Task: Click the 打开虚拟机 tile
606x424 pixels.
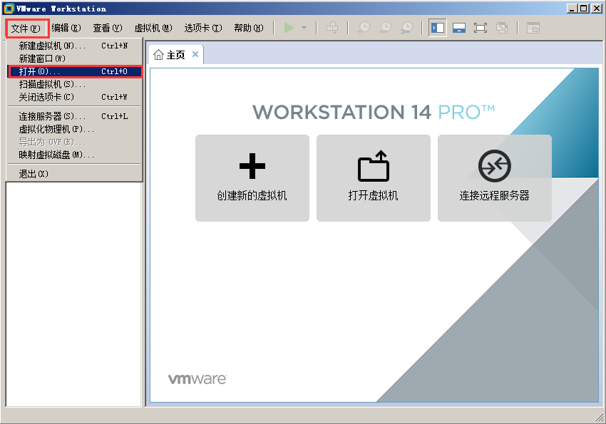Action: (374, 178)
